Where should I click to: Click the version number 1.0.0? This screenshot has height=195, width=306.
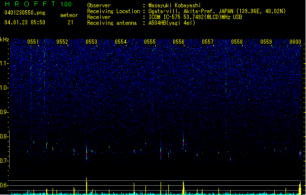tap(66, 4)
